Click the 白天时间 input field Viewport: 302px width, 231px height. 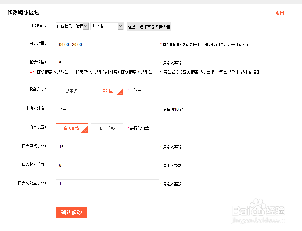107,45
